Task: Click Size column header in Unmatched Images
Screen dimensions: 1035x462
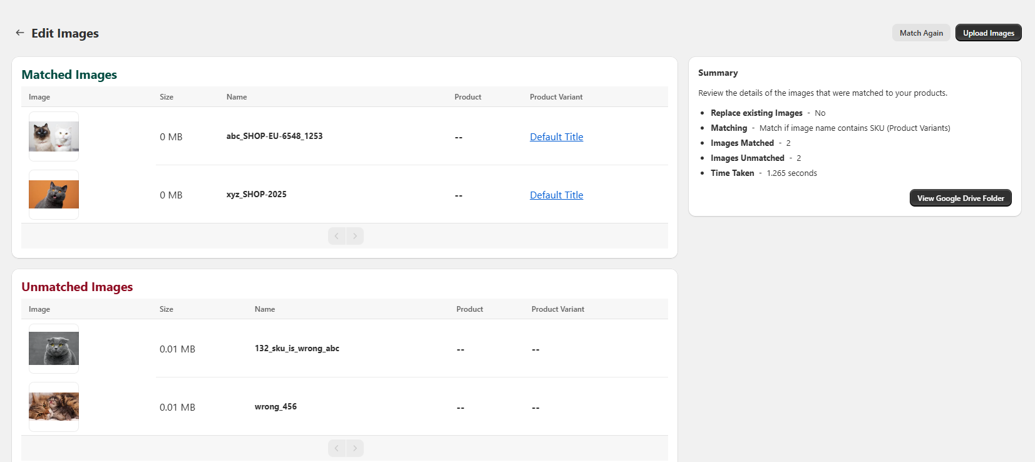Action: pos(167,309)
